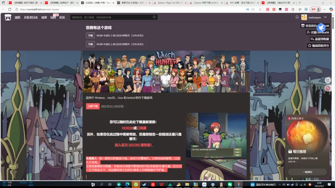Screen dimensions: 335x188
Task: Follow Somka08 via 追随 button
Action: (x=318, y=33)
